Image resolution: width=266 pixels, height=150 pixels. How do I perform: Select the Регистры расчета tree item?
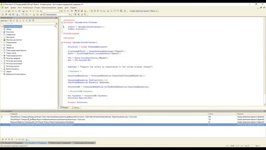tap(12, 66)
